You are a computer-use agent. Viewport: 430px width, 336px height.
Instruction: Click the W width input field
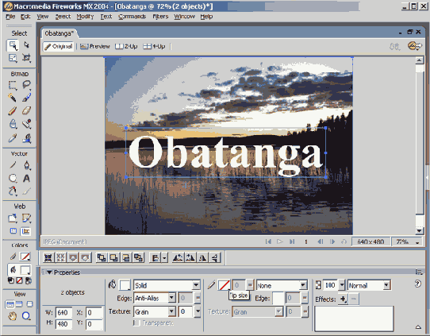click(x=63, y=312)
